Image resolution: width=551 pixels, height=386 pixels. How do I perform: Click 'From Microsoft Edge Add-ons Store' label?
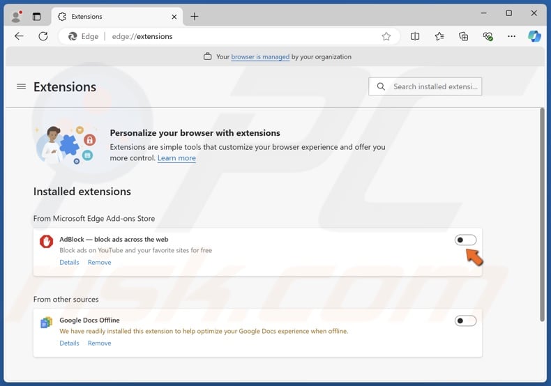pyautogui.click(x=94, y=218)
